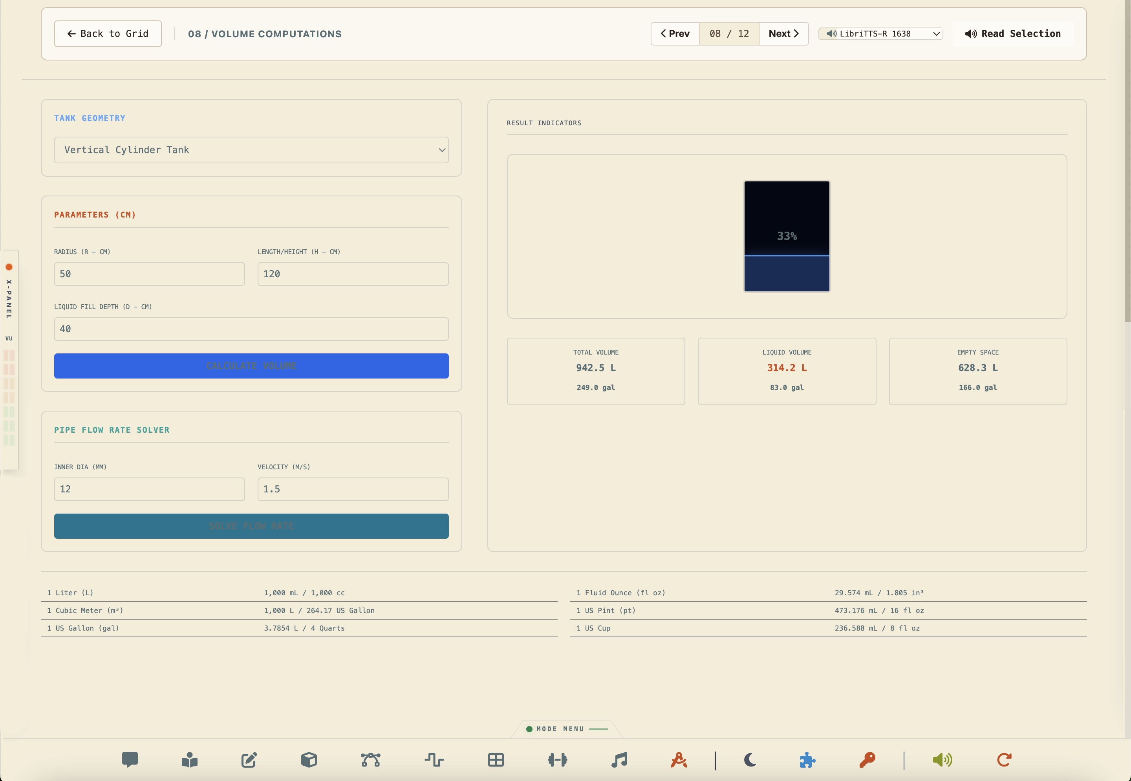Click the Velocity input field
This screenshot has height=781, width=1131.
pyautogui.click(x=353, y=489)
